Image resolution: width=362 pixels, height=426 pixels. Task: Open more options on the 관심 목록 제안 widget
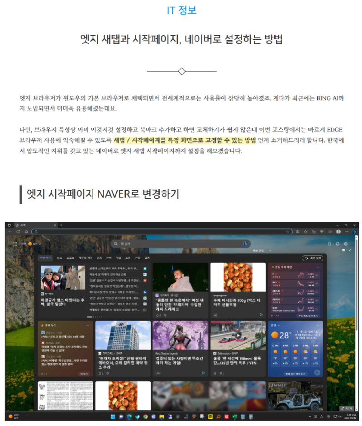[x=318, y=267]
